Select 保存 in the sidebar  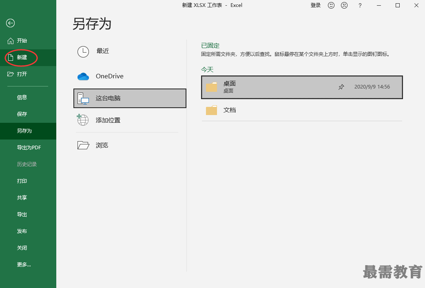tap(22, 114)
